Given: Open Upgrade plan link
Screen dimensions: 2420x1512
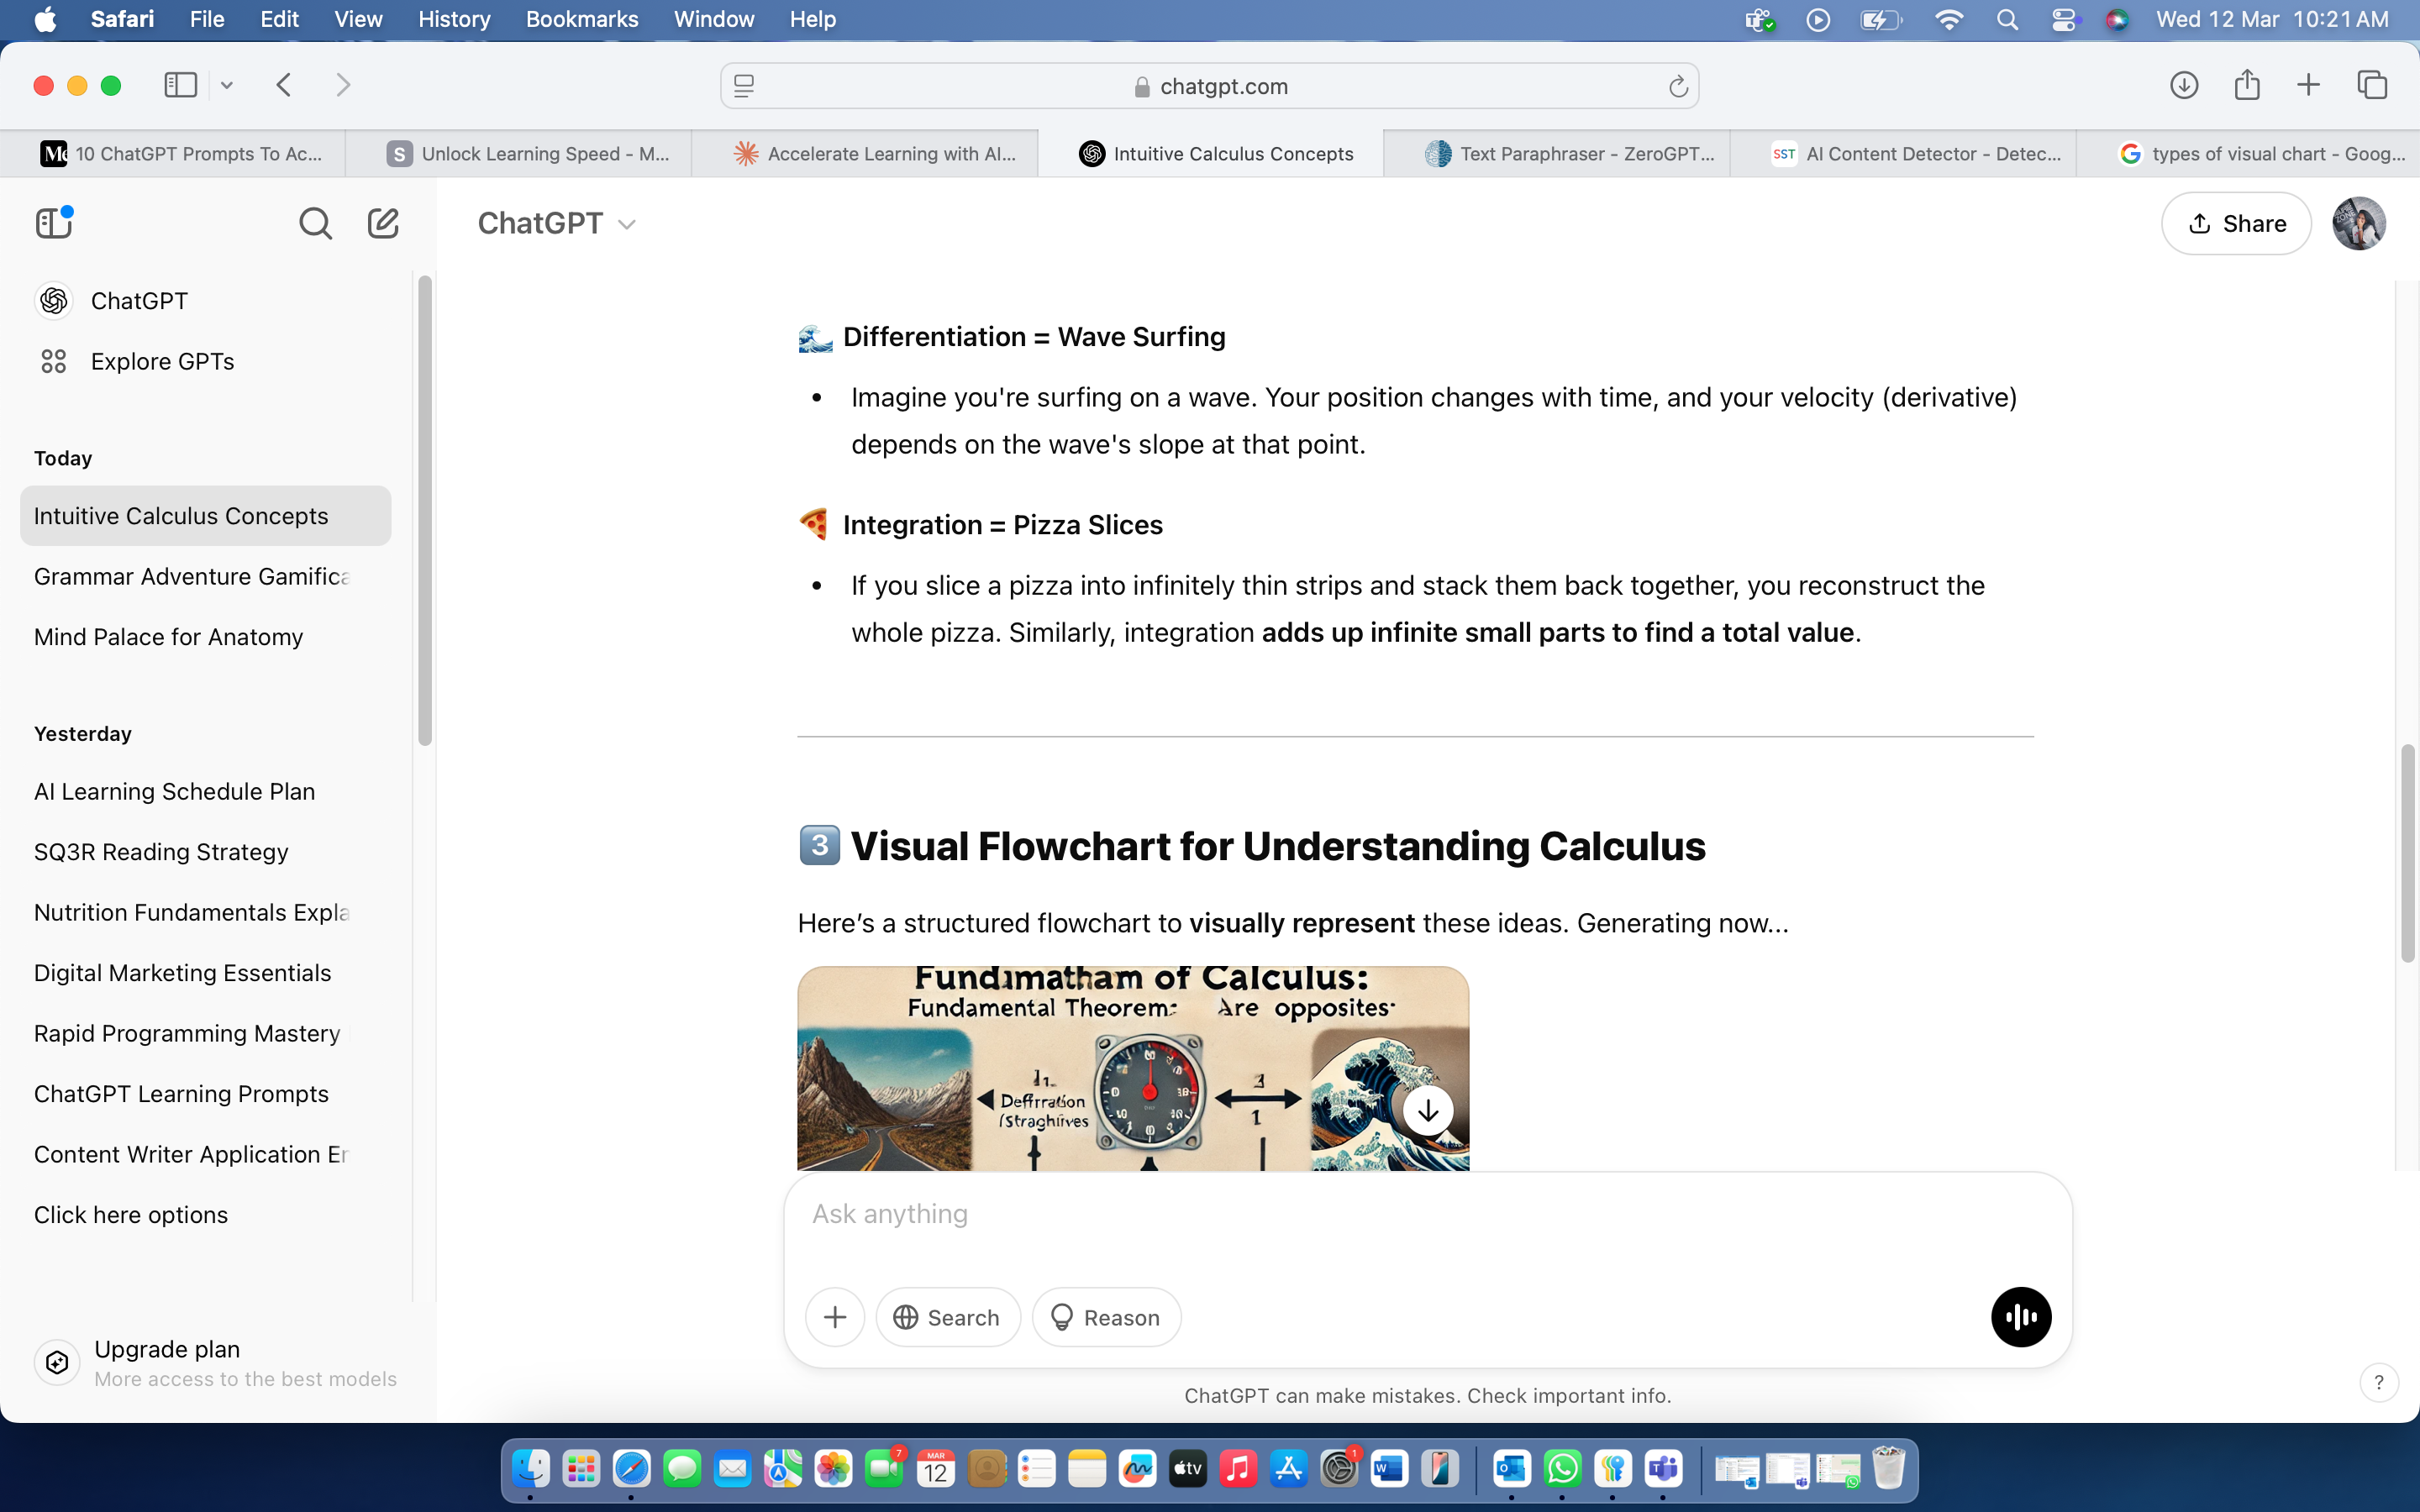Looking at the screenshot, I should coord(216,1362).
